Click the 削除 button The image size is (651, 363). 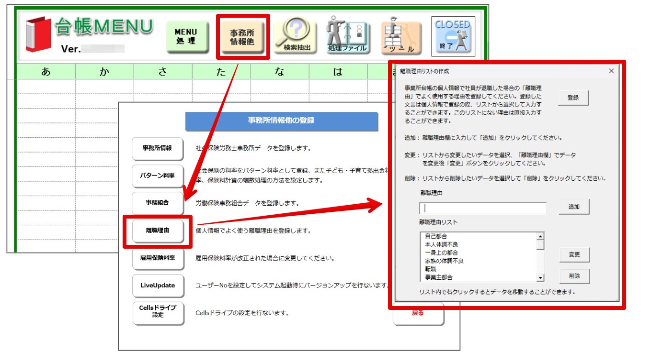pyautogui.click(x=574, y=276)
